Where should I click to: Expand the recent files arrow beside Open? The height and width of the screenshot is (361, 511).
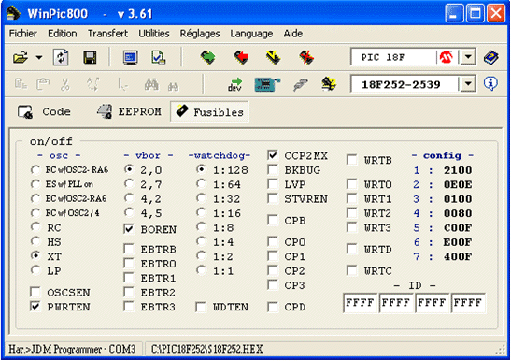39,58
